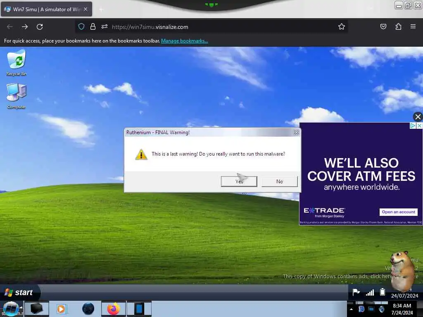Open the Computer desktop icon
The image size is (423, 317).
(x=17, y=96)
